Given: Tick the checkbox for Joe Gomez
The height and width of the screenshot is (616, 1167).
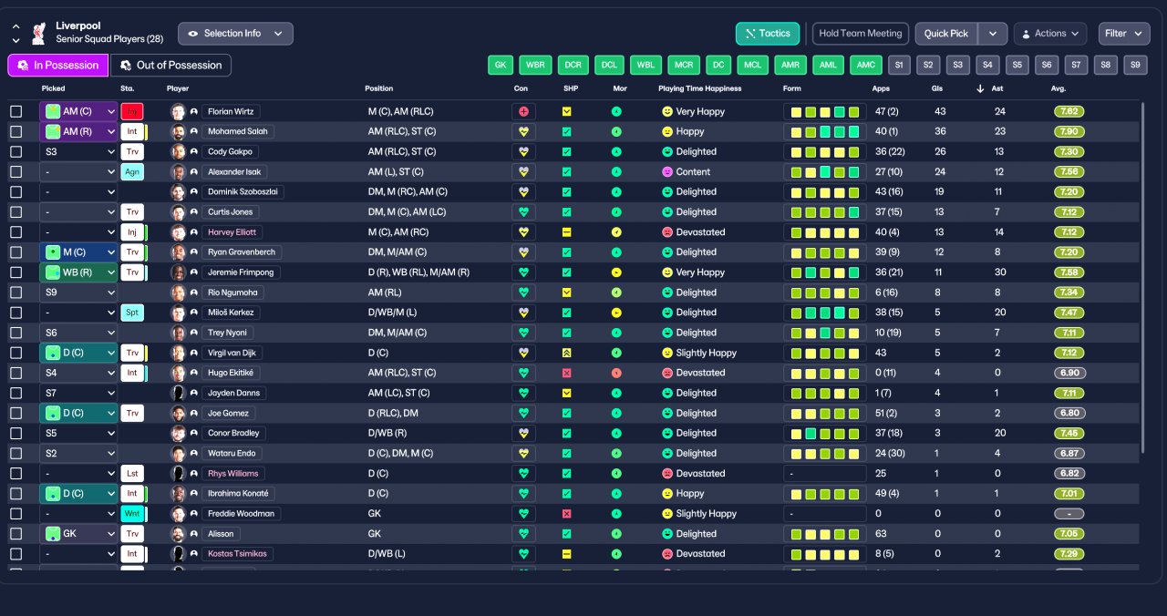Looking at the screenshot, I should pos(15,413).
